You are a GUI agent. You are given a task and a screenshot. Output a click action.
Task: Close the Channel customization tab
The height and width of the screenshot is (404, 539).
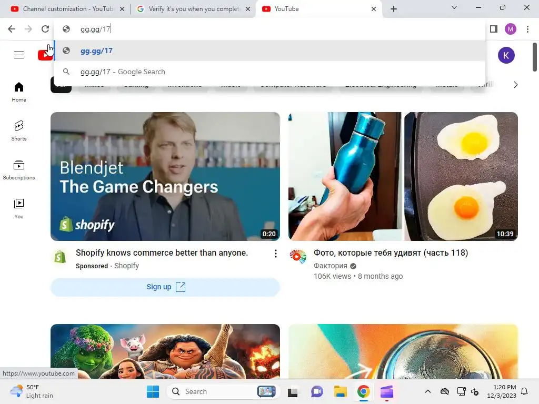tap(122, 9)
